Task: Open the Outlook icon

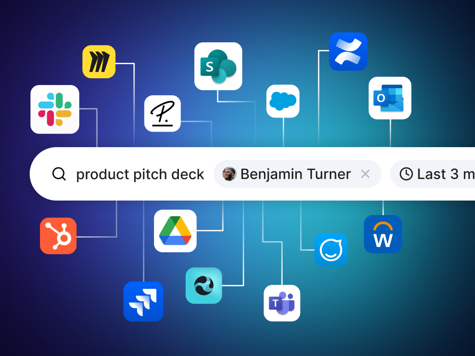Action: (x=390, y=98)
